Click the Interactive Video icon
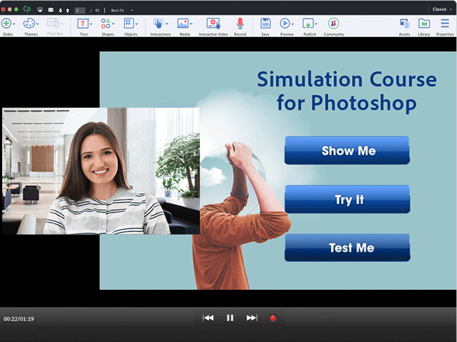Viewport: 457px width, 342px height. (212, 24)
